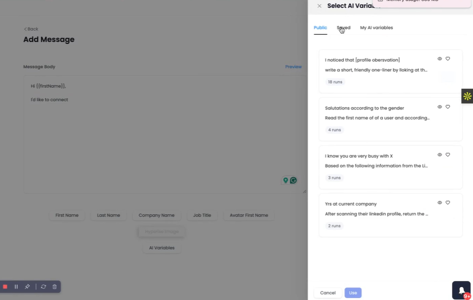Favorite the 'I noticed that' AI variable

click(448, 59)
